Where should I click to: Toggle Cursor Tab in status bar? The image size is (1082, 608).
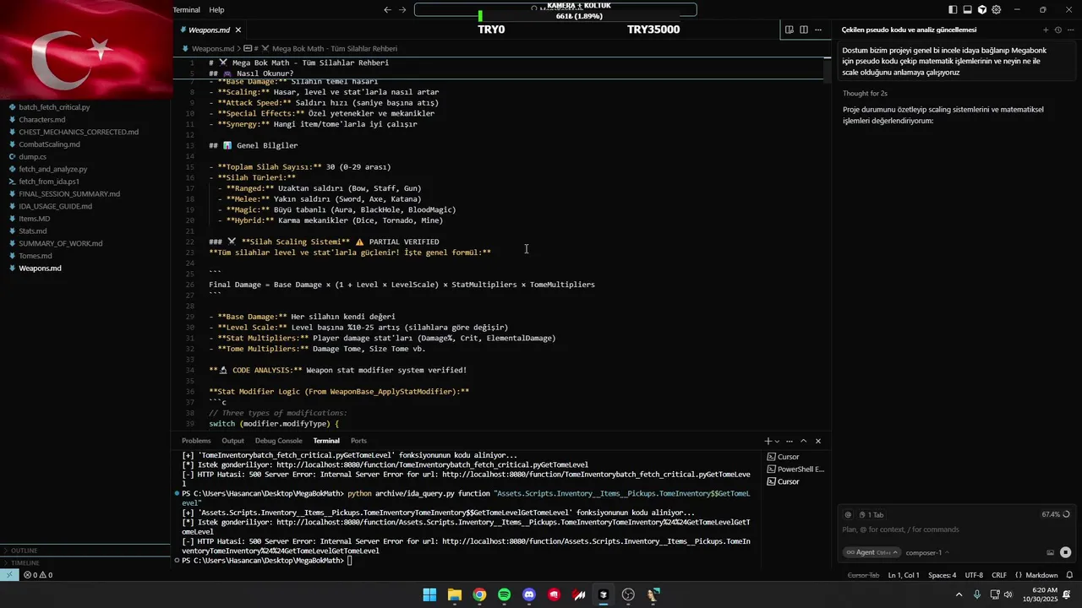[863, 575]
